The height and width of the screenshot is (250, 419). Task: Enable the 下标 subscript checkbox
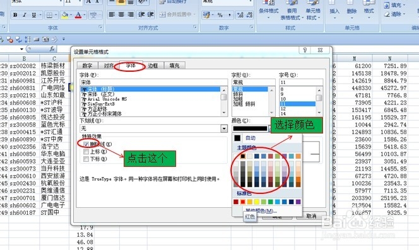86,159
